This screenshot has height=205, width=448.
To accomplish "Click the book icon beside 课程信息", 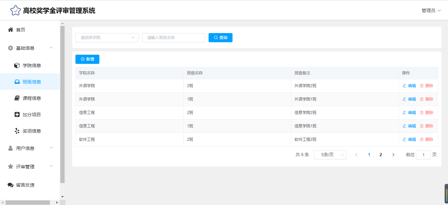I will (x=17, y=98).
